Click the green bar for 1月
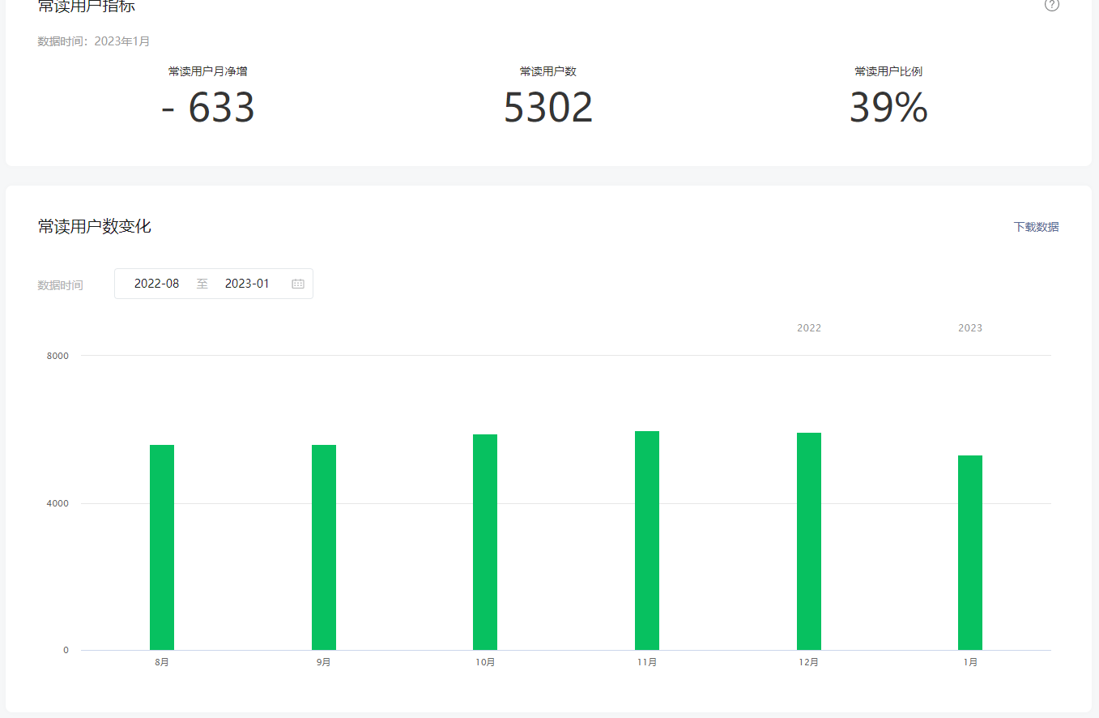 pyautogui.click(x=970, y=553)
